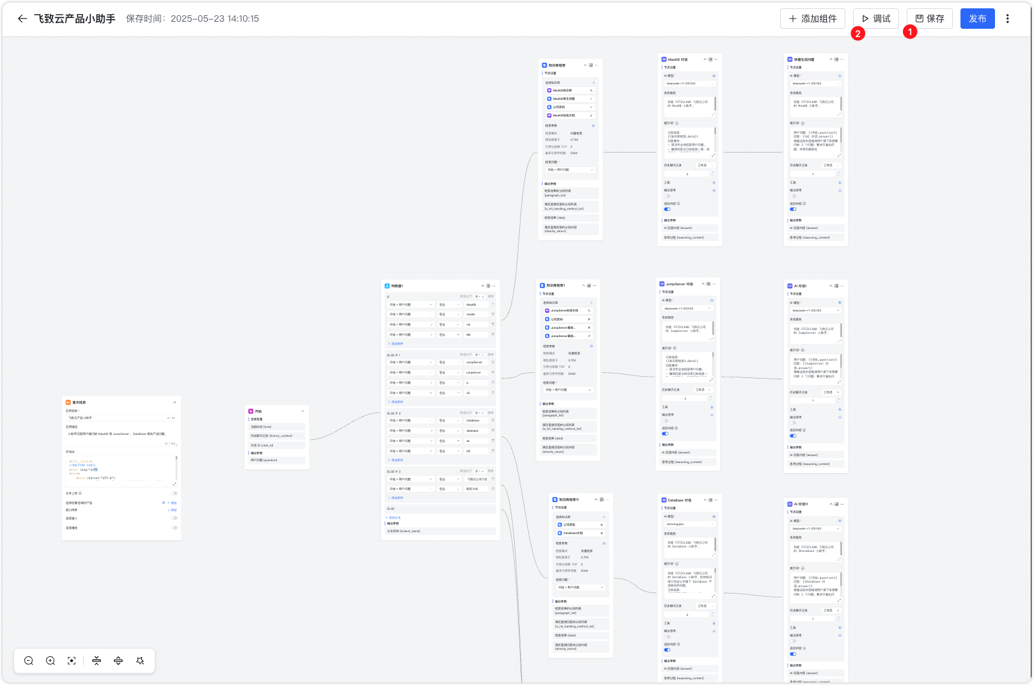This screenshot has height=685, width=1034.
Task: Collapse all nodes using the canvas toolbar icon
Action: pyautogui.click(x=97, y=661)
